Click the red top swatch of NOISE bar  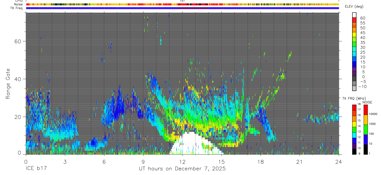point(365,110)
